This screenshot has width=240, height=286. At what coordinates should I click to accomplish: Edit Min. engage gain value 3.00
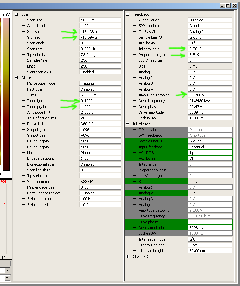(100, 187)
